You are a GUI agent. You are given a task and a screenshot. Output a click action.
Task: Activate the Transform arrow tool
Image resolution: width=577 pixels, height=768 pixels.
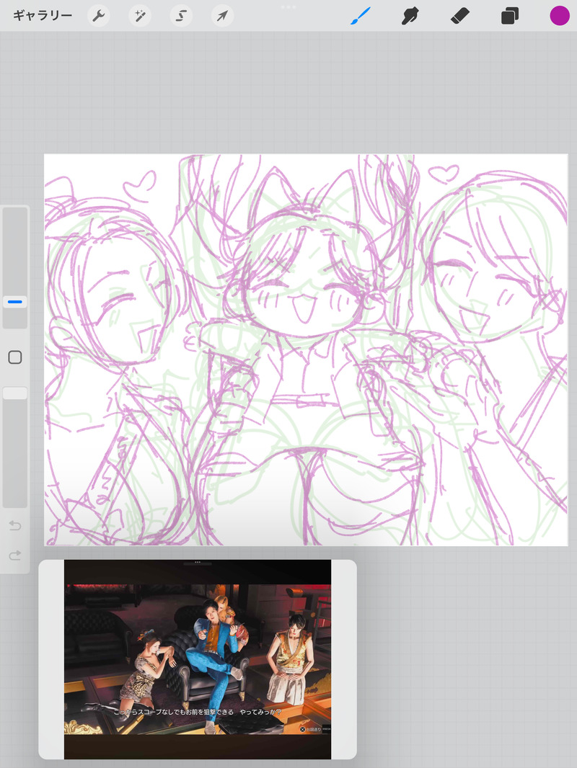tap(222, 16)
